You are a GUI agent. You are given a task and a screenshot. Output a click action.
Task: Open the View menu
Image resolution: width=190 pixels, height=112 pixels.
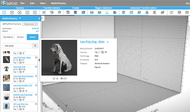pyautogui.click(x=43, y=3)
